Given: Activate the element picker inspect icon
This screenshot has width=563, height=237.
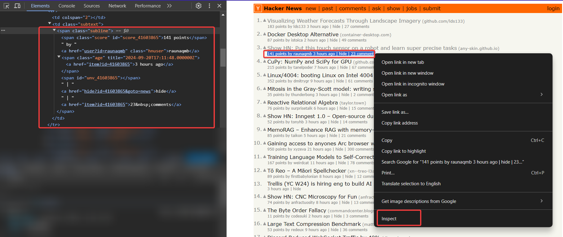Looking at the screenshot, I should 7,6.
